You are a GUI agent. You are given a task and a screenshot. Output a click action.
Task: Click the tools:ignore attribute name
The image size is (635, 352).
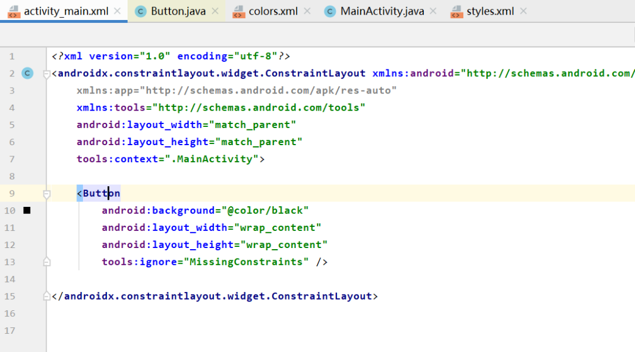click(x=139, y=262)
